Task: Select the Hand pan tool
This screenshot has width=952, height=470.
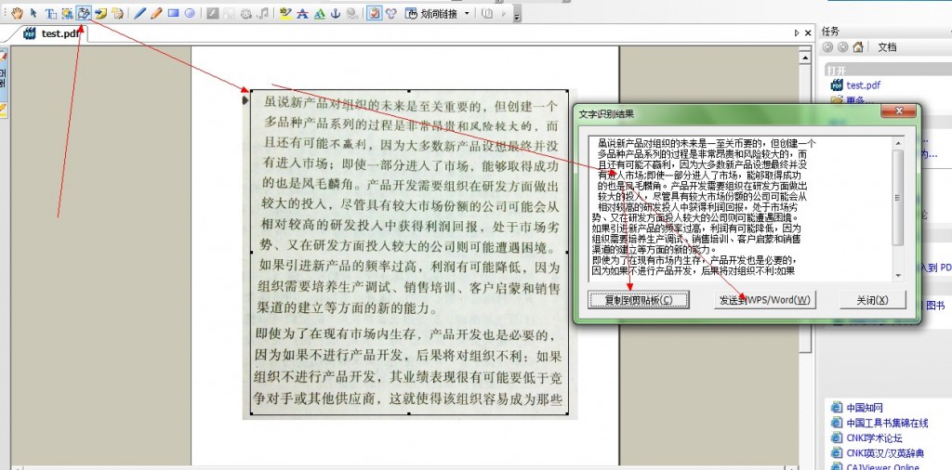Action: (17, 13)
